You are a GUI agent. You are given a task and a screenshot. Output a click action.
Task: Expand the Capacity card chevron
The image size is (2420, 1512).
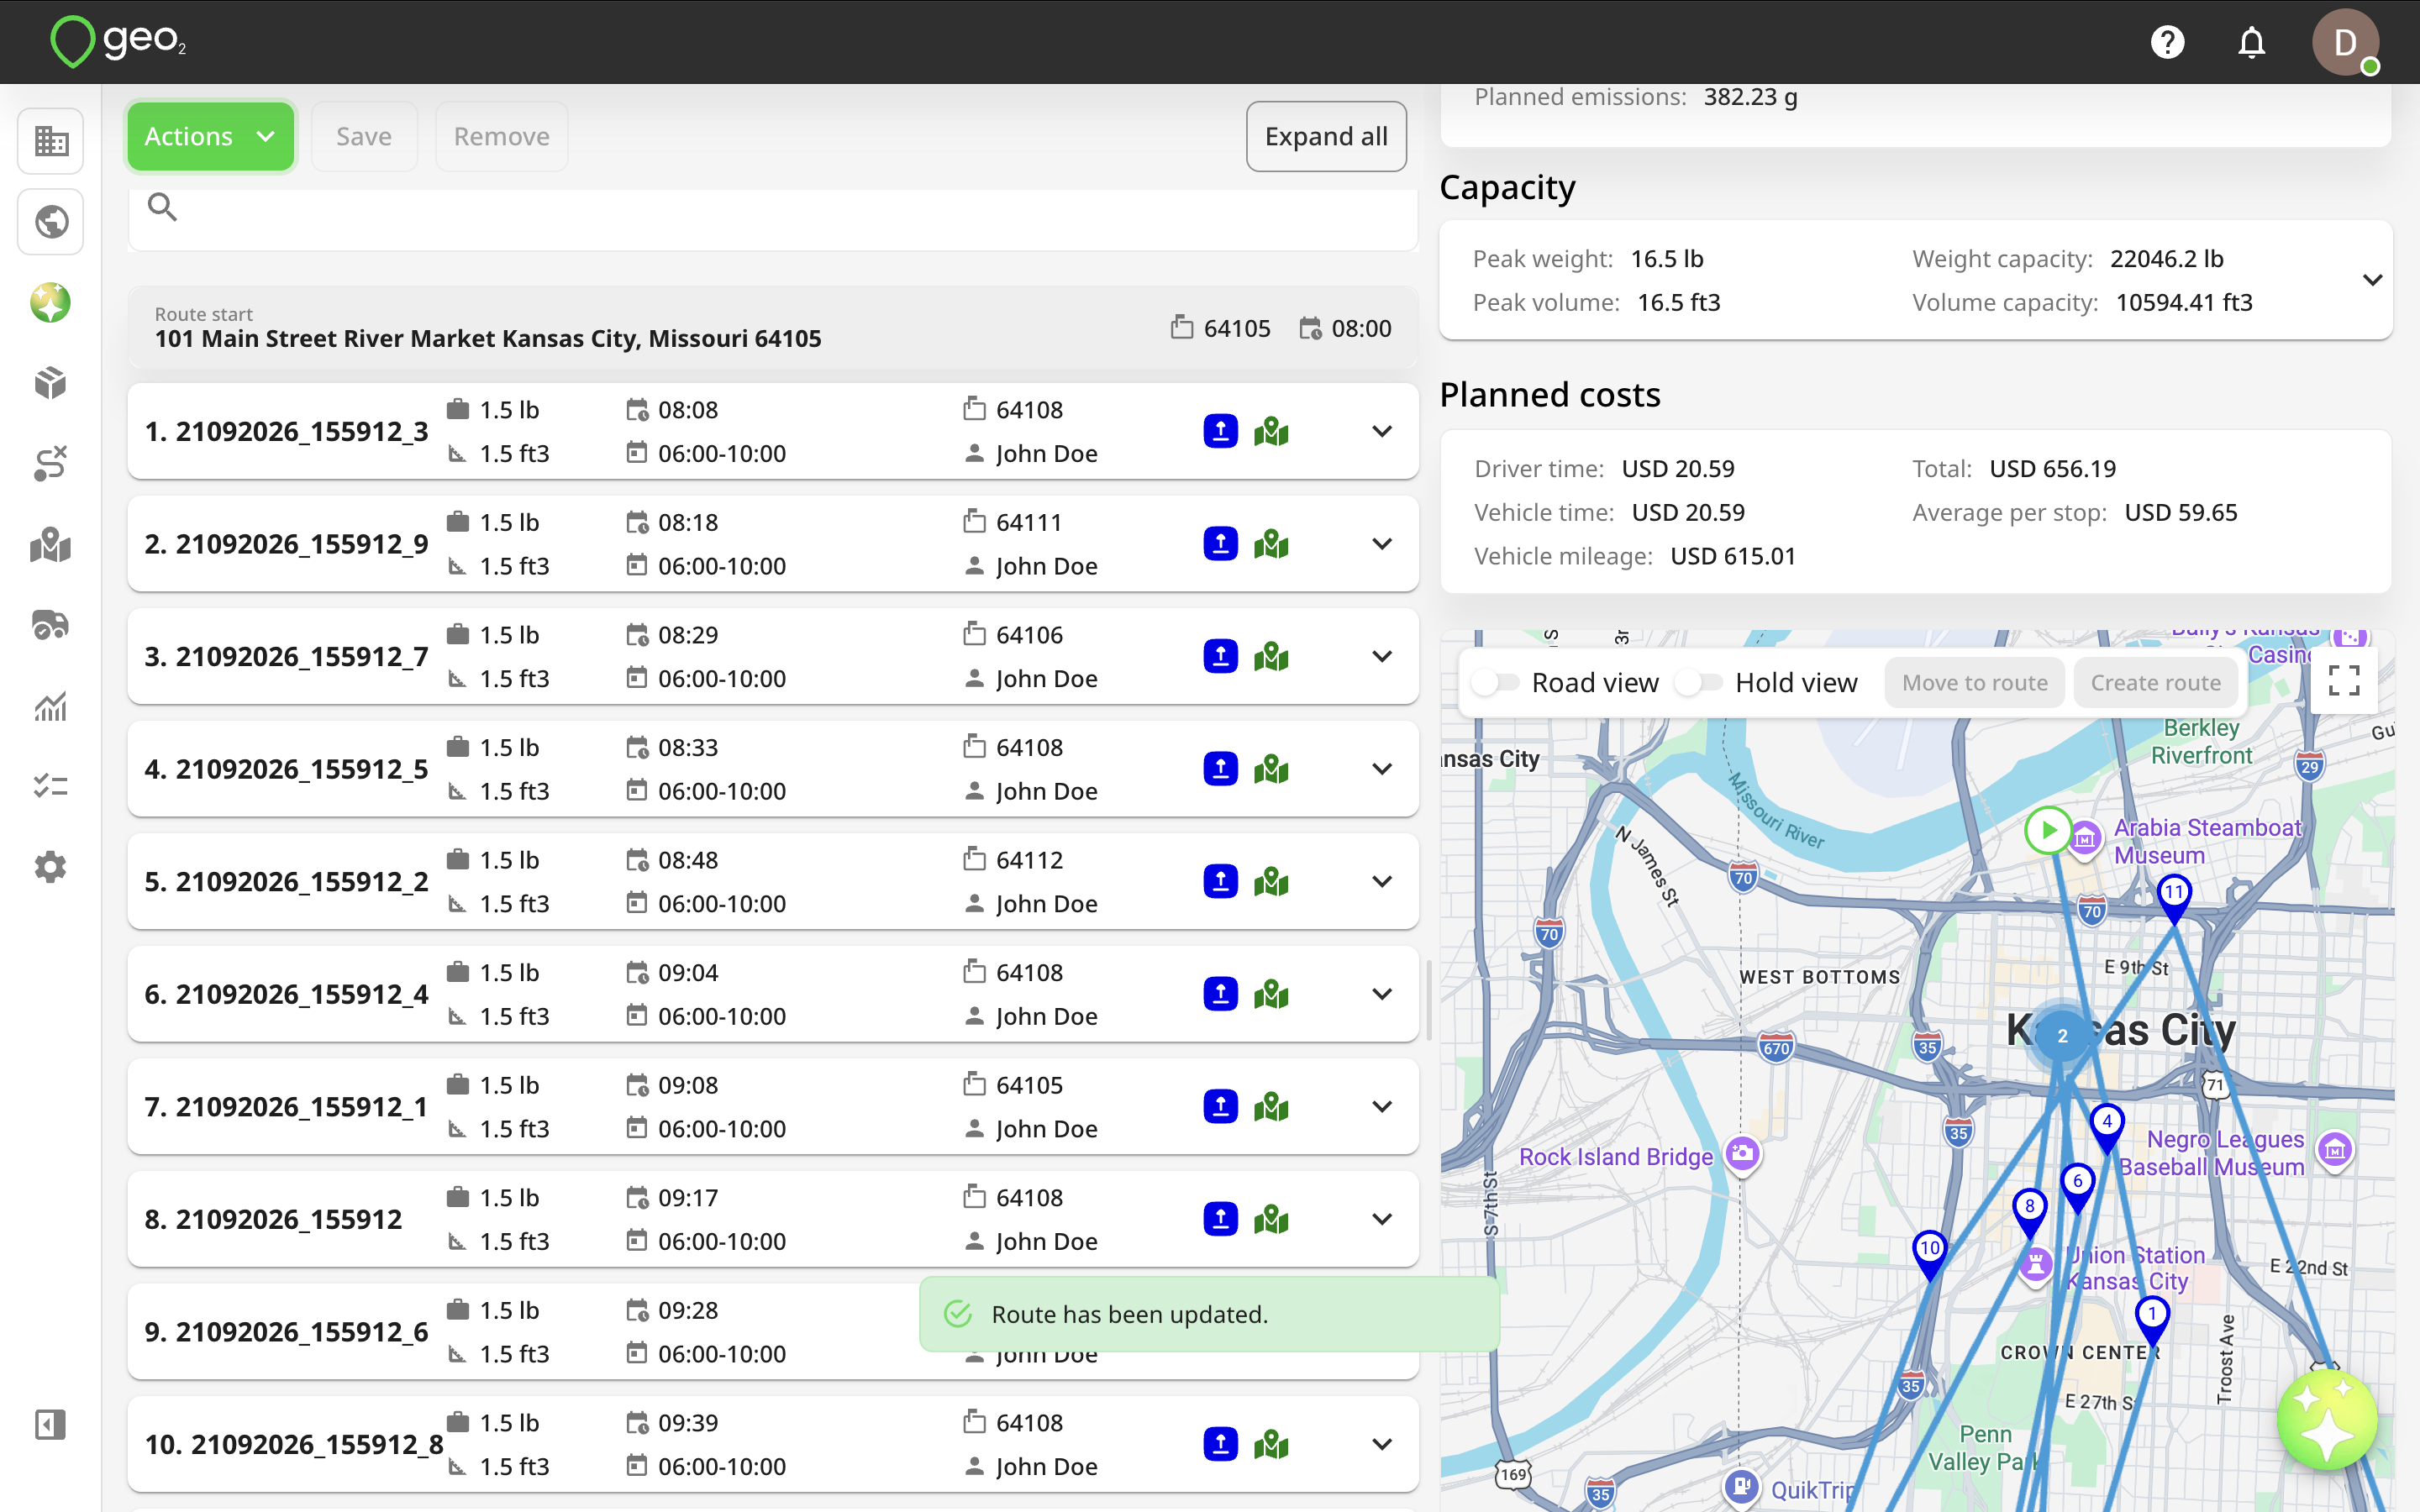coord(2372,280)
